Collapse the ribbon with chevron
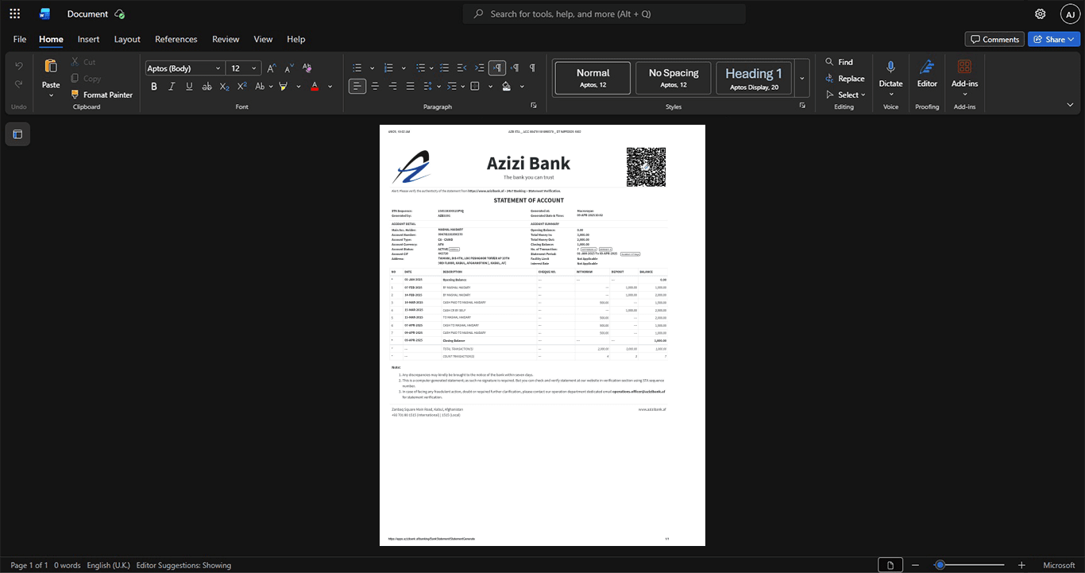 (1070, 104)
